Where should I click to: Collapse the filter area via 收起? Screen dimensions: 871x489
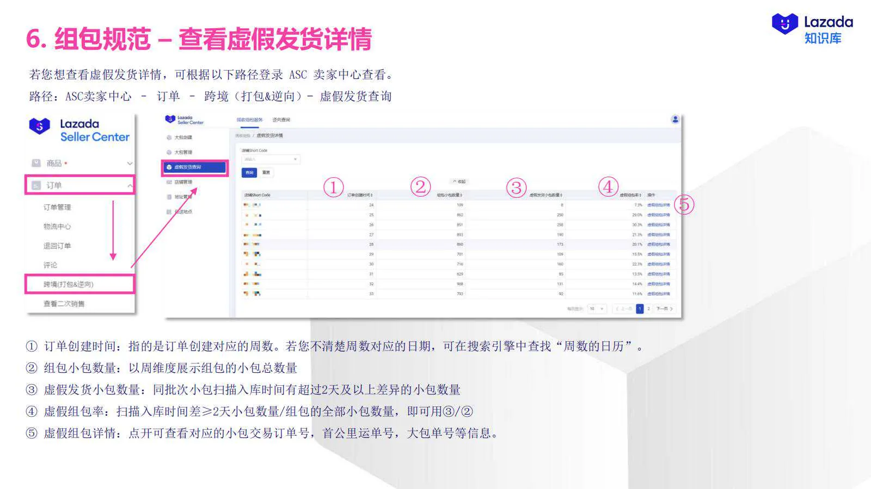point(460,181)
